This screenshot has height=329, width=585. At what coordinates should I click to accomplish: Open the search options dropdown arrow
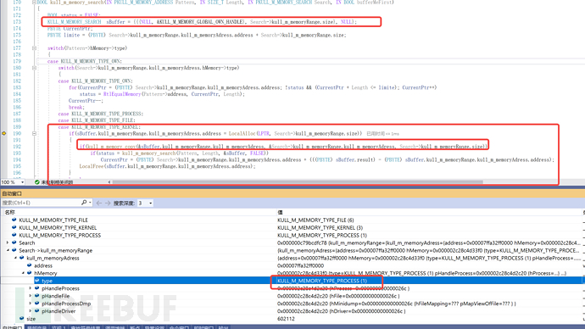click(90, 203)
